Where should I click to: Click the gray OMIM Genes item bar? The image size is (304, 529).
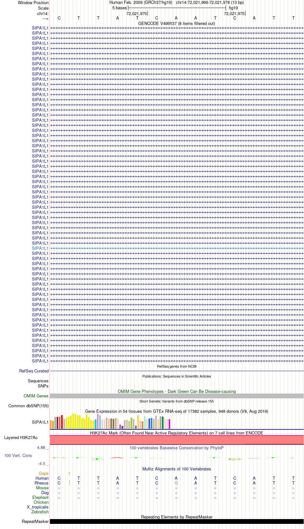[177, 396]
